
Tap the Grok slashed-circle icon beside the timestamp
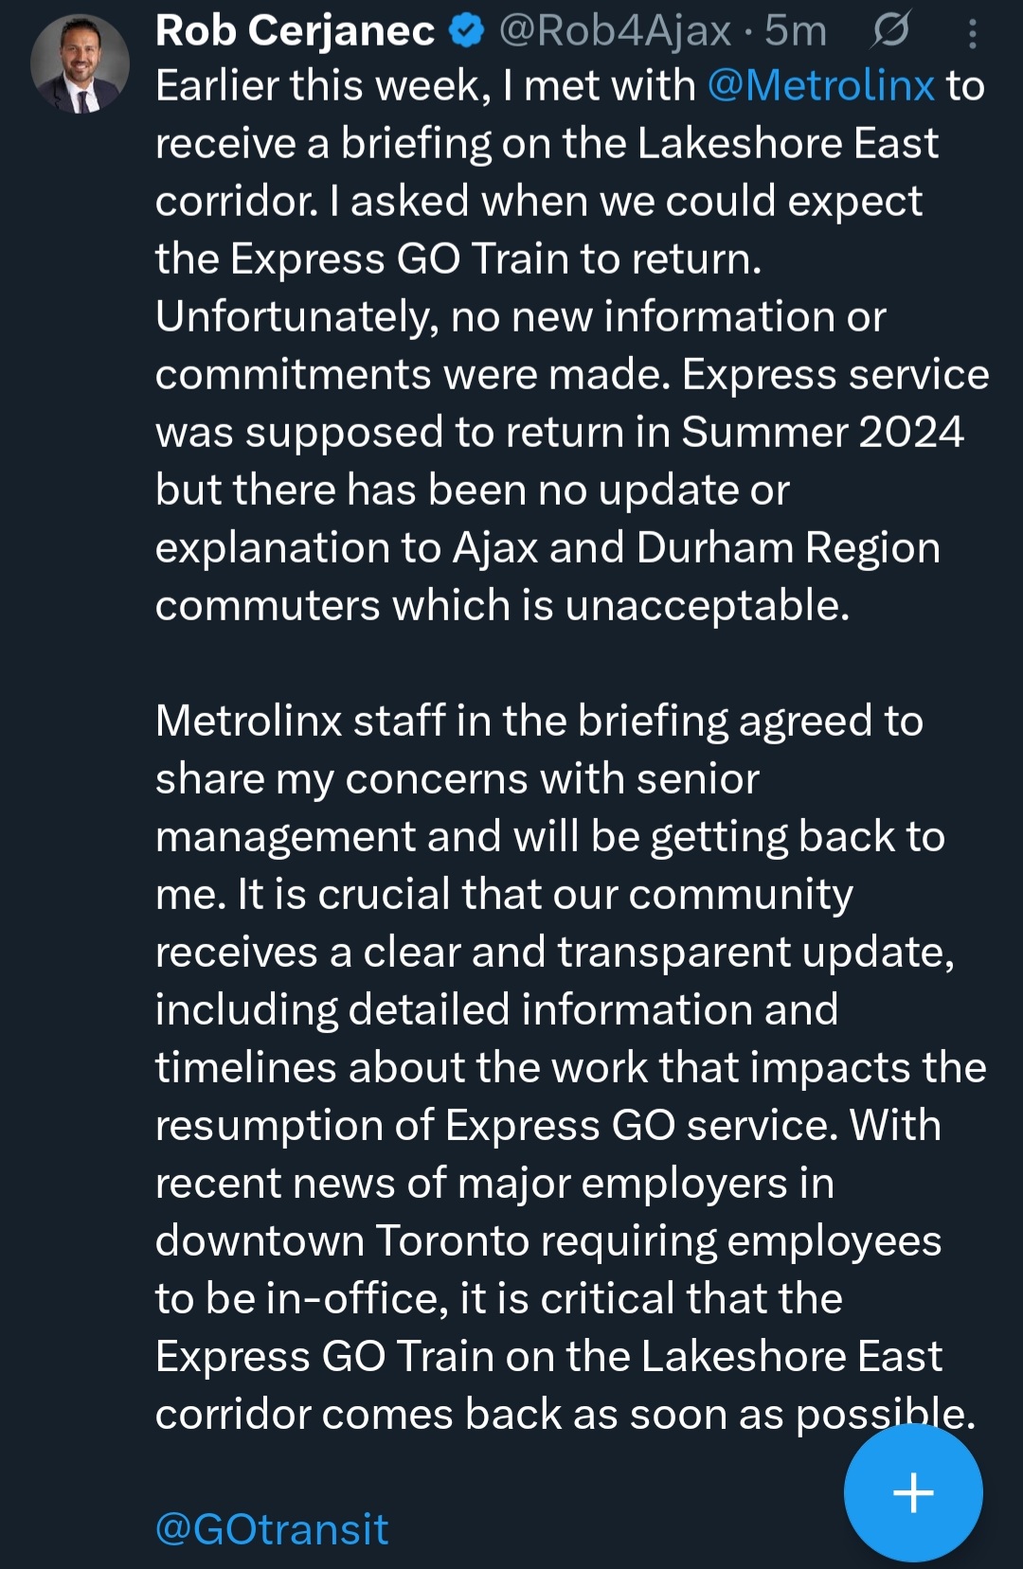point(890,31)
